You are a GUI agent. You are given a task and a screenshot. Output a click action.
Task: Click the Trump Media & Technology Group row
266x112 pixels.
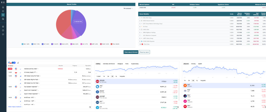pos(202,24)
